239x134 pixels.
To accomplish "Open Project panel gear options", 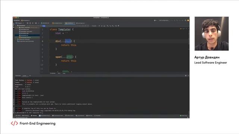I will (36, 23).
